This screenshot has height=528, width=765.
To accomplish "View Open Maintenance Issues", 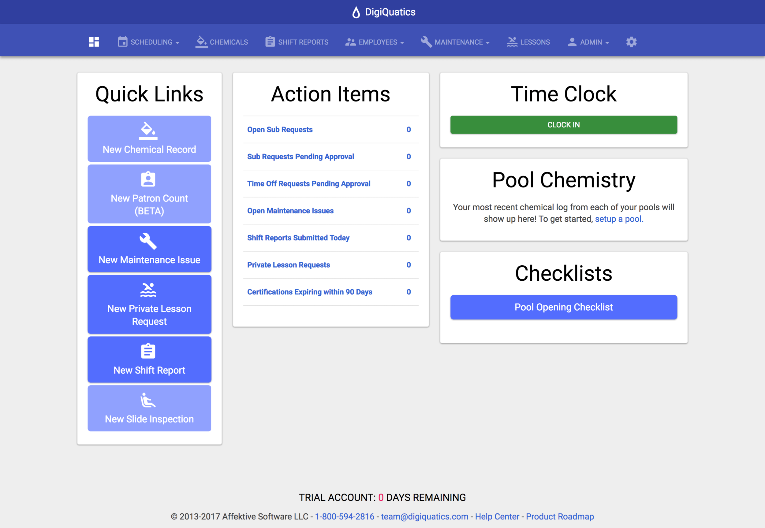I will pyautogui.click(x=290, y=211).
